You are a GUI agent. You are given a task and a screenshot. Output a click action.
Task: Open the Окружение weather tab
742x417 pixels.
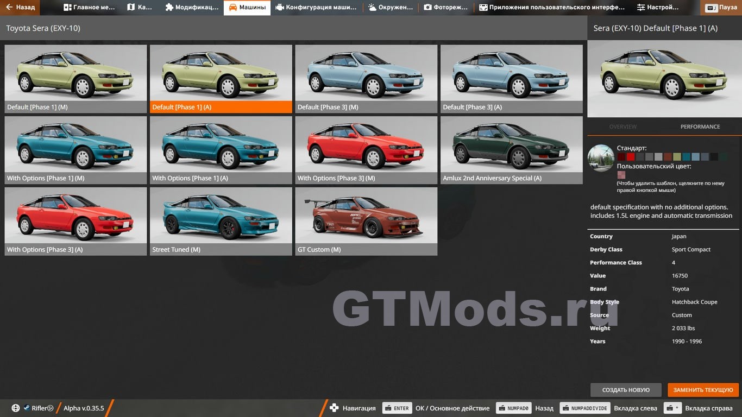pos(391,8)
